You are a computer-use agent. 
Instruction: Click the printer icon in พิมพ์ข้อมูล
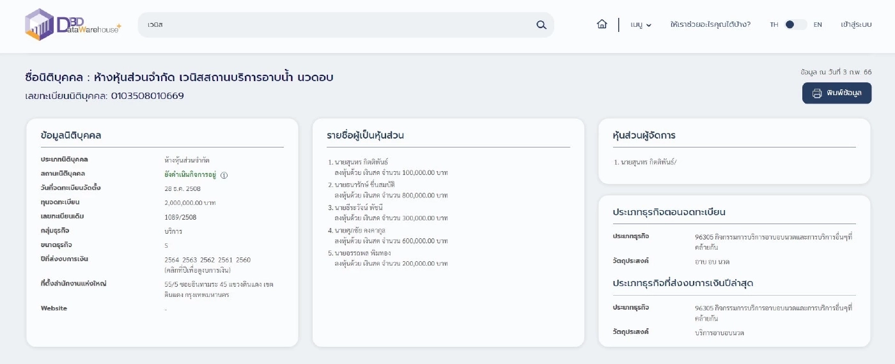(817, 93)
